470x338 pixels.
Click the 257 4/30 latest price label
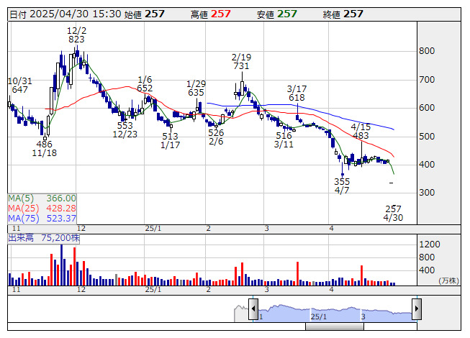(393, 213)
